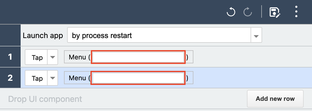This screenshot has width=312, height=111.
Task: Click the 'Add new row' button
Action: [x=275, y=99]
